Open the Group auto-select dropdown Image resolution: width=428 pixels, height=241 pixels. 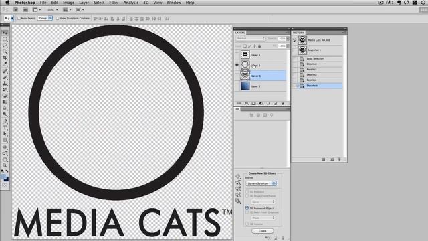coord(45,18)
